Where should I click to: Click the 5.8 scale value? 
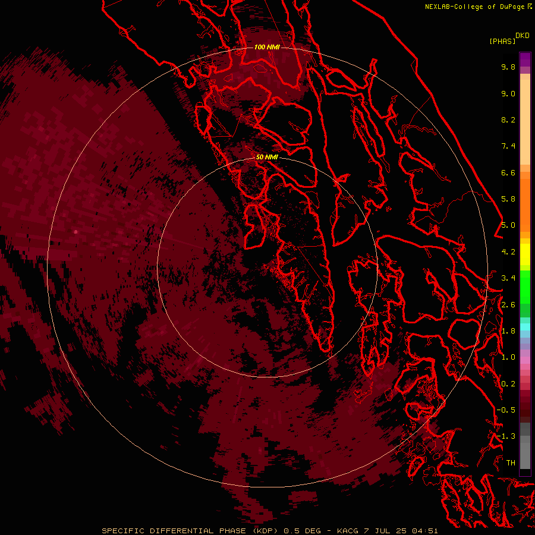(508, 199)
